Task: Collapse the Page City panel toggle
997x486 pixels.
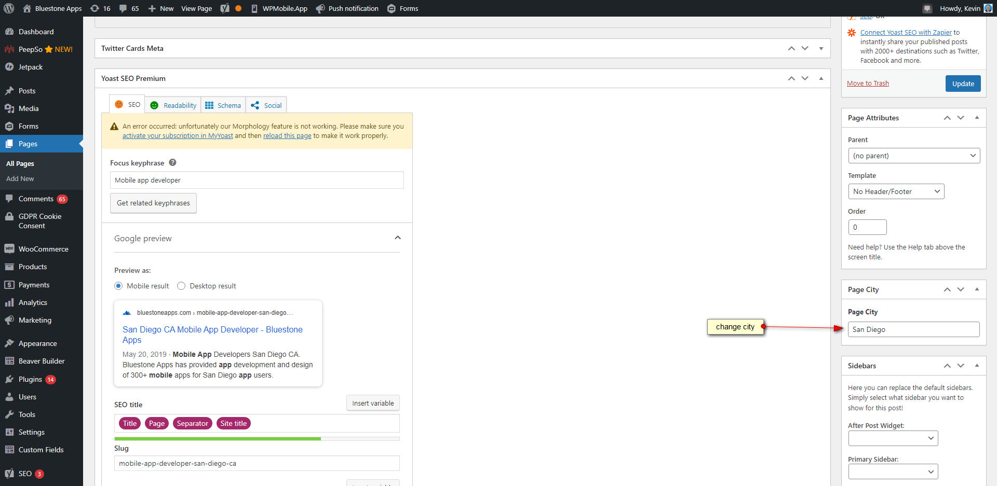Action: point(977,289)
